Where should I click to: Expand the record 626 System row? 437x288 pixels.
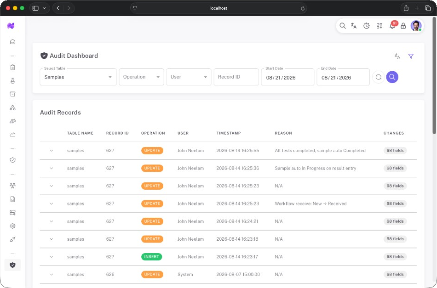(x=51, y=274)
